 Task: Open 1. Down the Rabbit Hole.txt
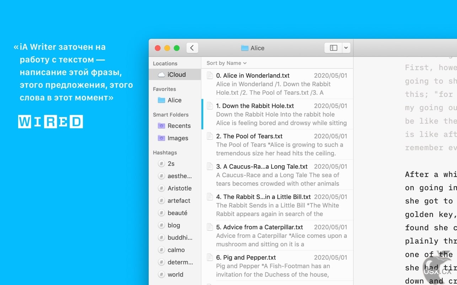[x=277, y=114]
